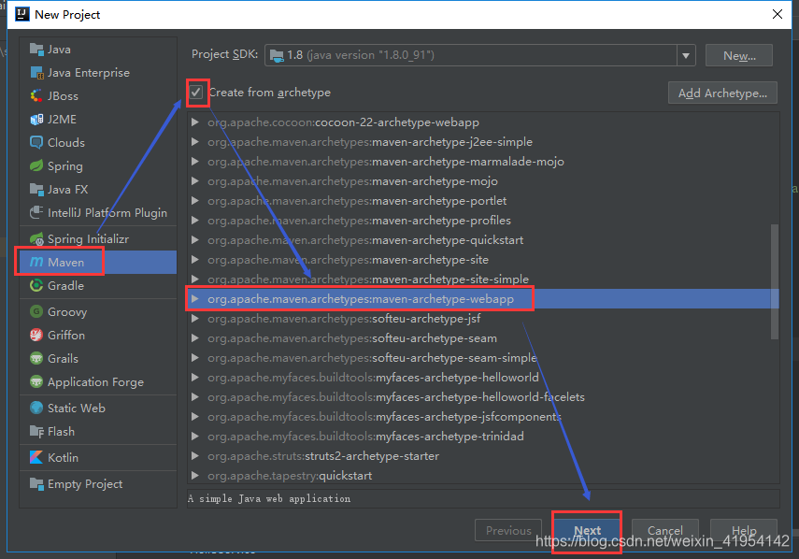Click the Previous button
The width and height of the screenshot is (799, 559).
[x=508, y=530]
